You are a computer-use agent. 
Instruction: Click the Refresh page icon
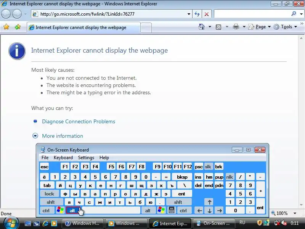197,14
